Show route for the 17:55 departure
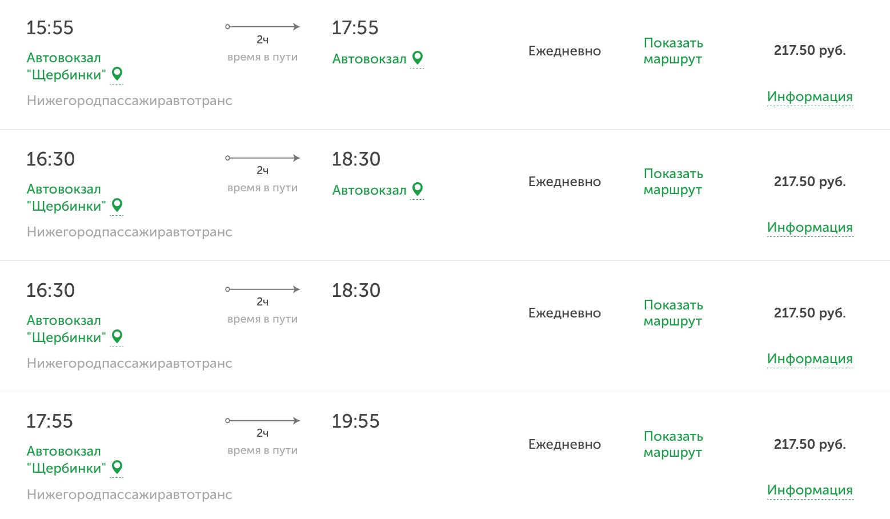This screenshot has height=519, width=890. (x=673, y=444)
